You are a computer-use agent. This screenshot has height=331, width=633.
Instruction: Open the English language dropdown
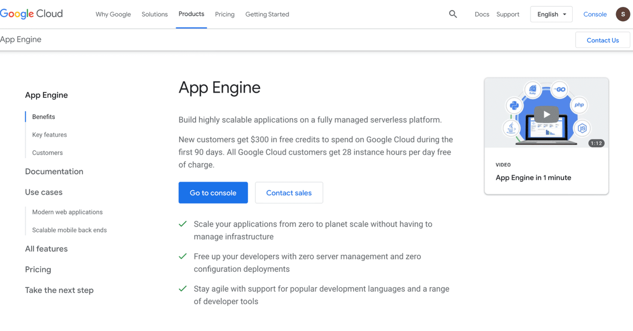(551, 14)
